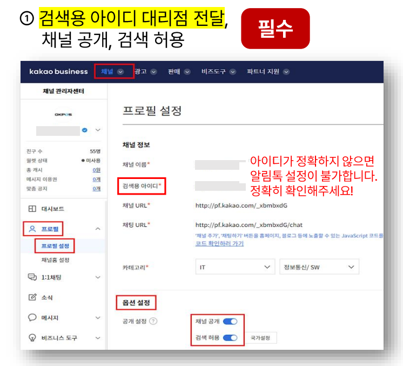
Task: Click the Dashboard (대시보드) sidebar icon
Action: (x=32, y=209)
